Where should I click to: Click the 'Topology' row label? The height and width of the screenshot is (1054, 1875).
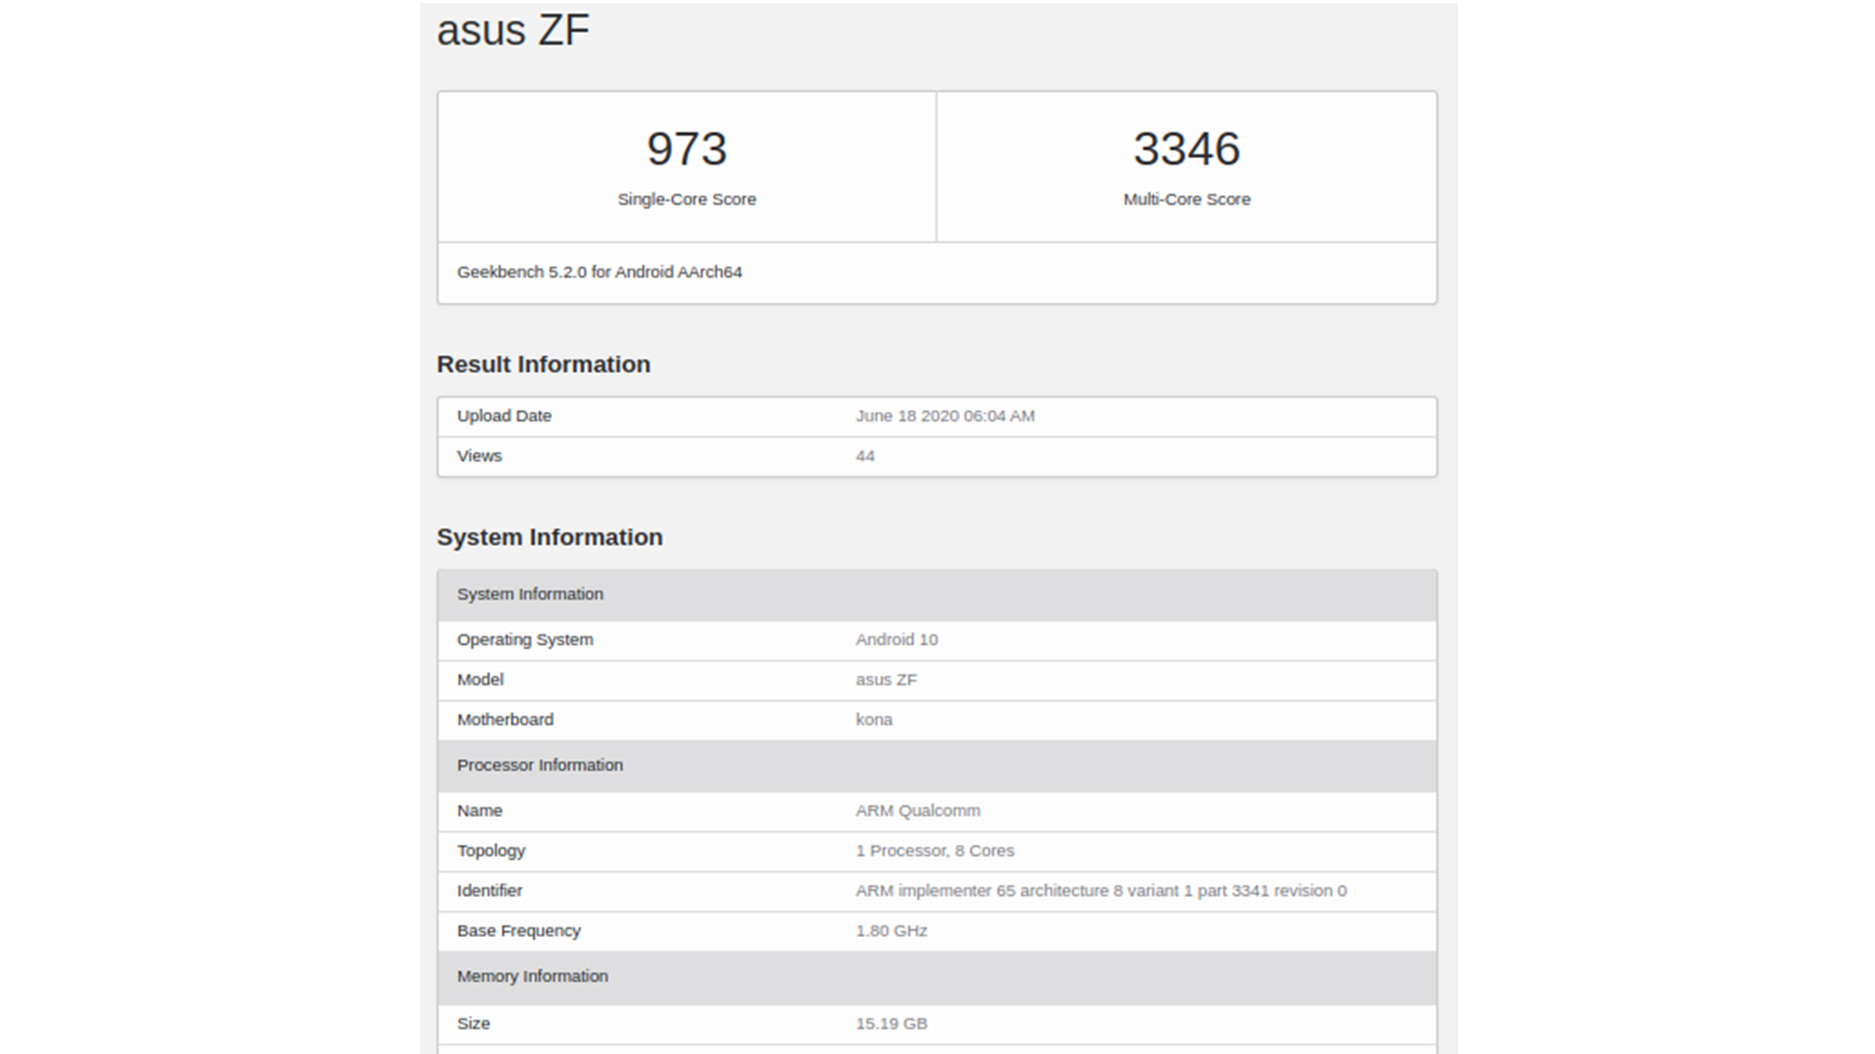(x=491, y=850)
